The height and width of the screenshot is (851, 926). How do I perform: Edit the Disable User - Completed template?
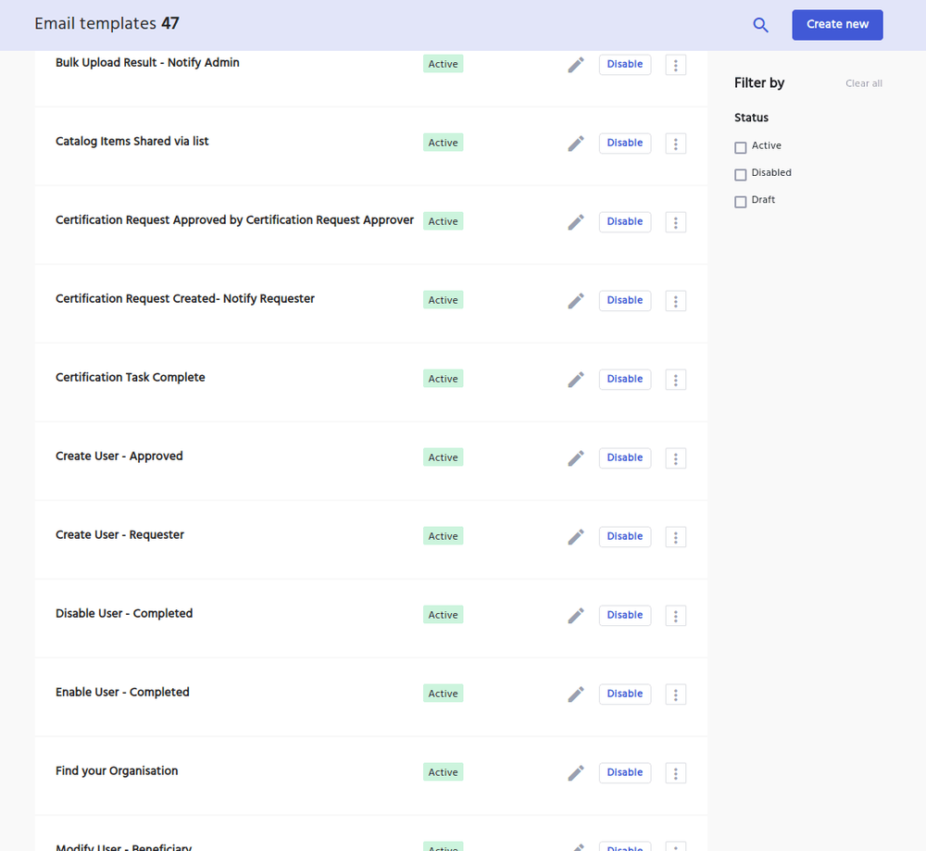(575, 615)
